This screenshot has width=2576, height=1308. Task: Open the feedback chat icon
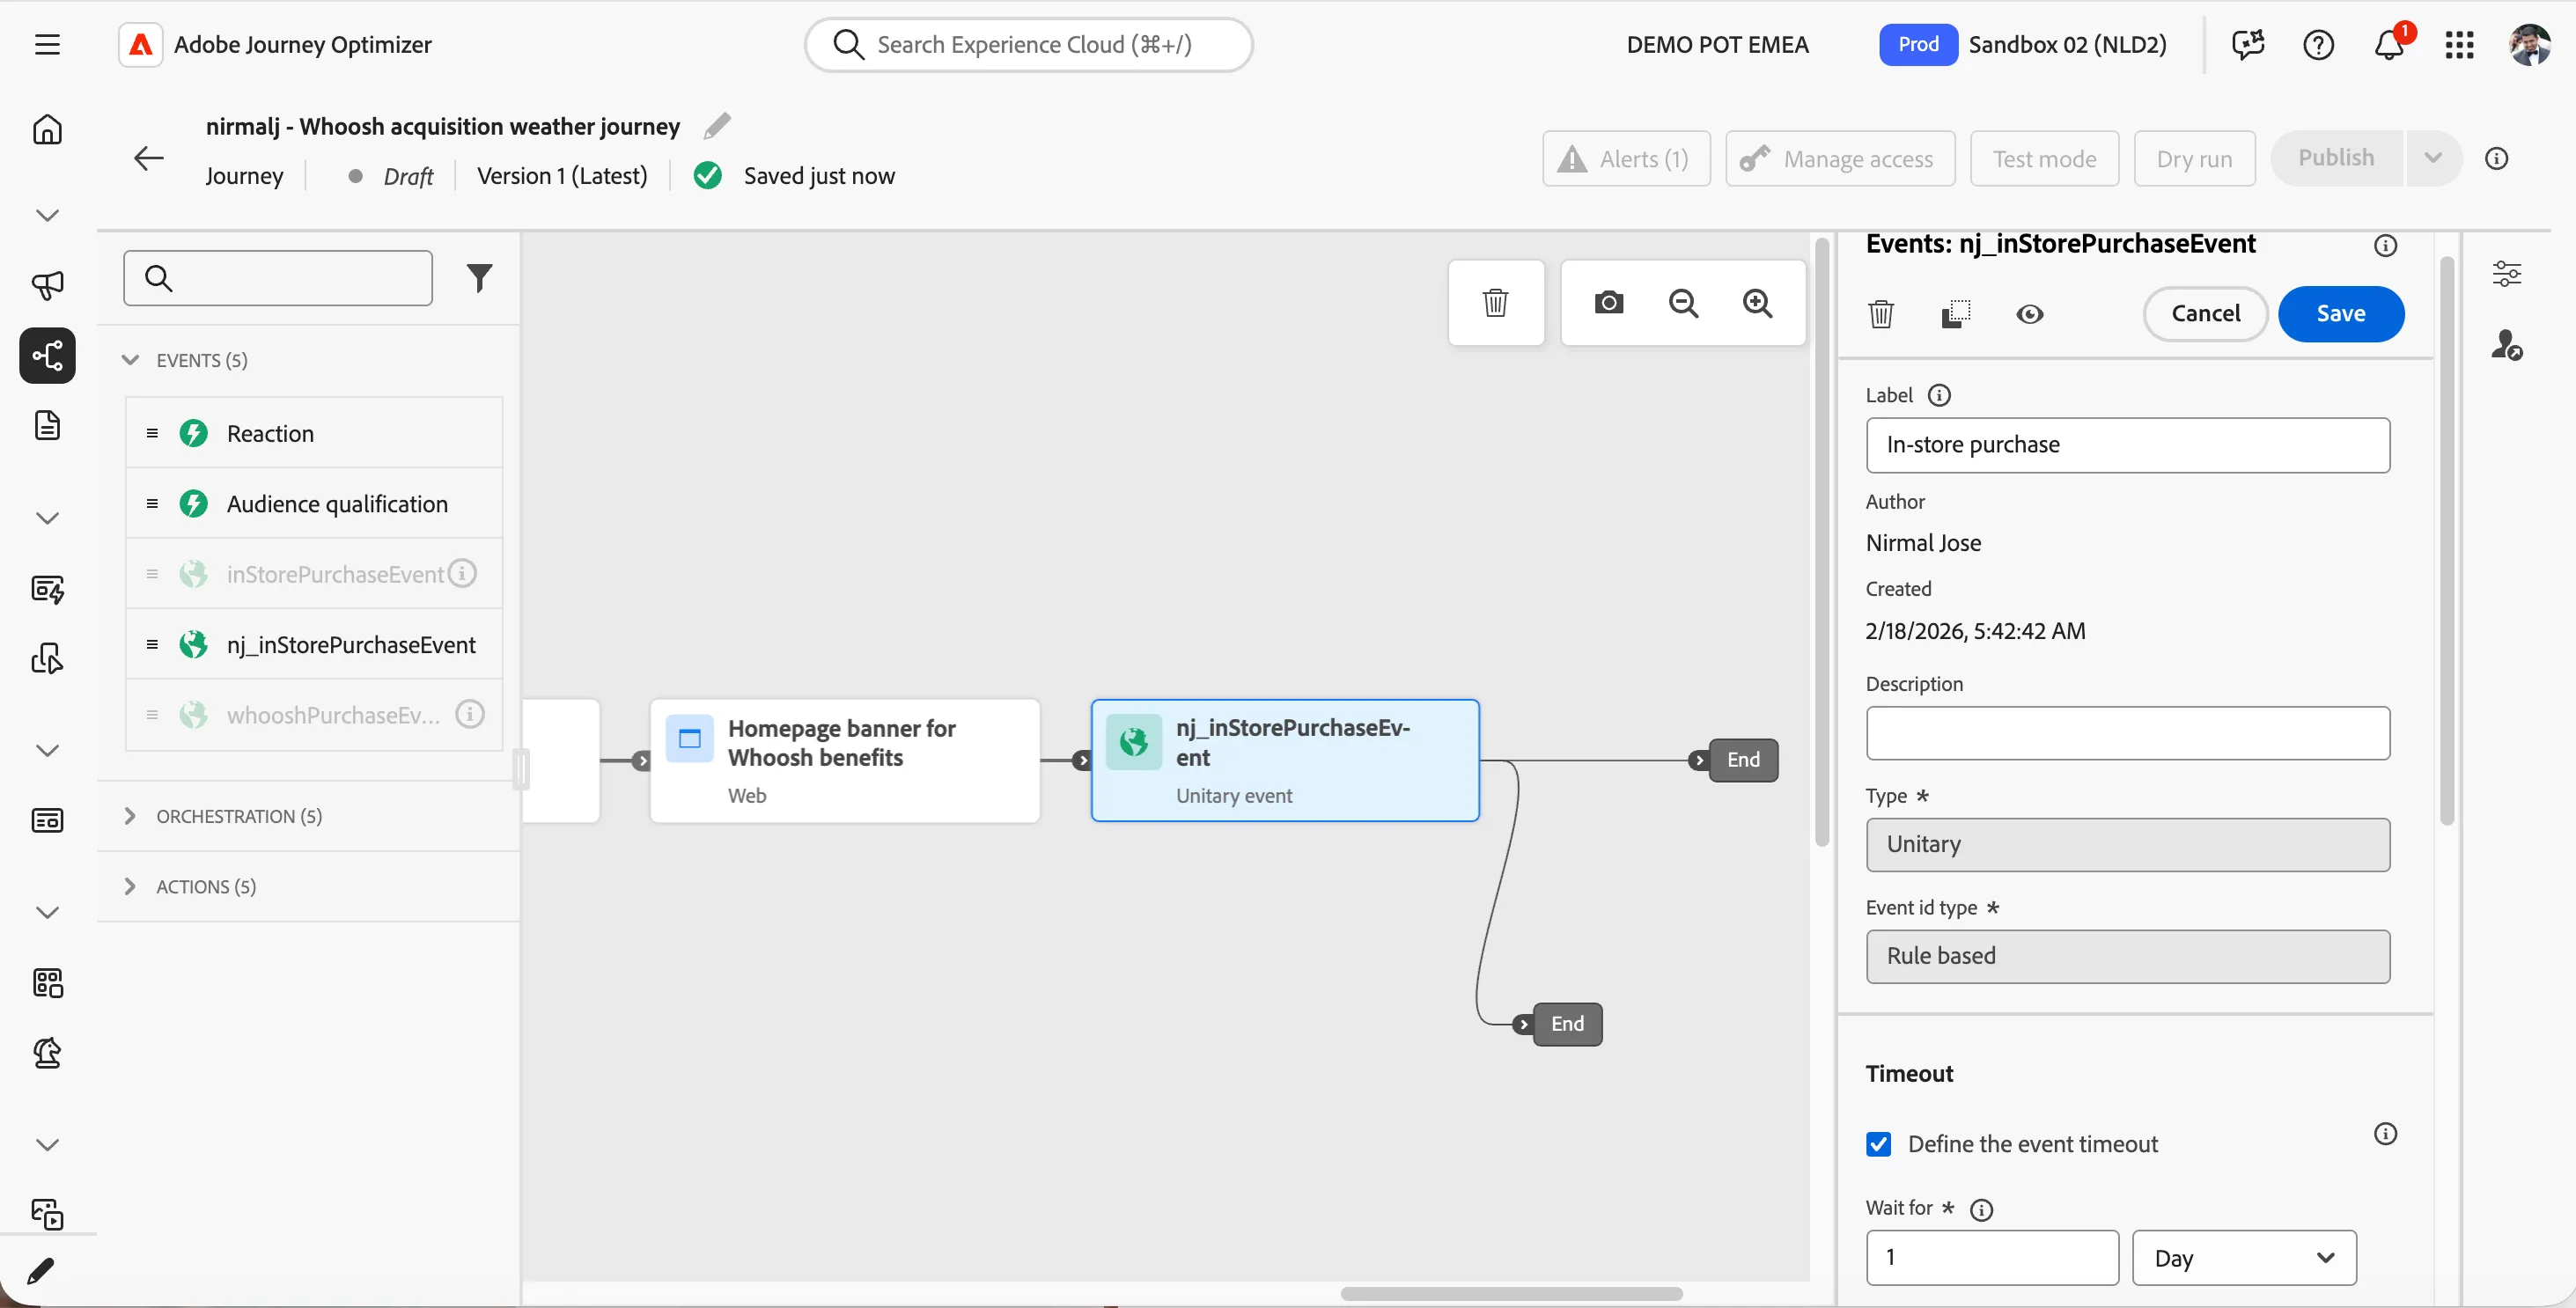tap(2247, 44)
